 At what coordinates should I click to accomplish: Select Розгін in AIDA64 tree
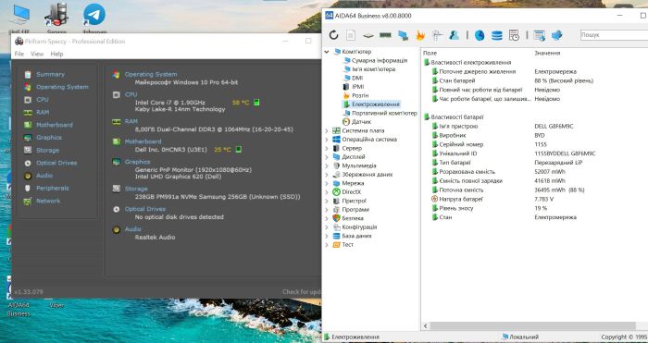(359, 95)
